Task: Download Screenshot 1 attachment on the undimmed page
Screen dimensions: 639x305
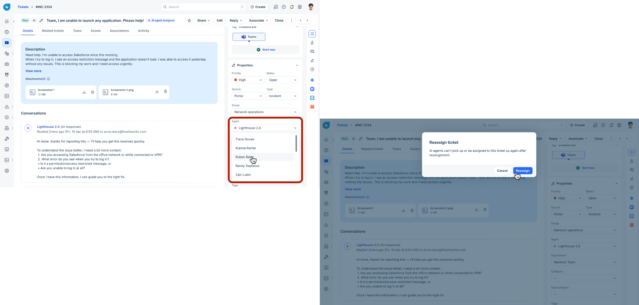Action: pyautogui.click(x=84, y=92)
